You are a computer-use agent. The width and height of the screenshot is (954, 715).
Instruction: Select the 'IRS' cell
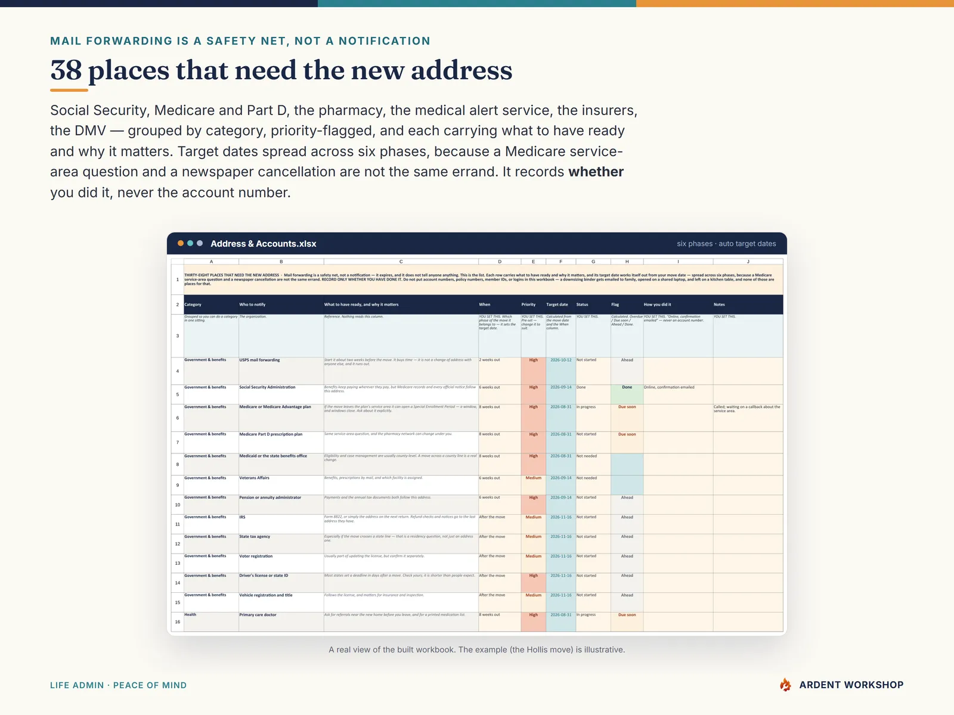(x=281, y=524)
